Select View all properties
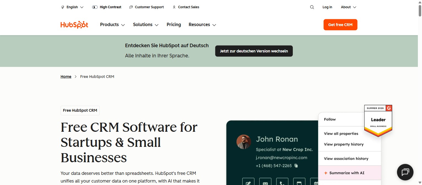Image resolution: width=422 pixels, height=185 pixels. tap(341, 134)
